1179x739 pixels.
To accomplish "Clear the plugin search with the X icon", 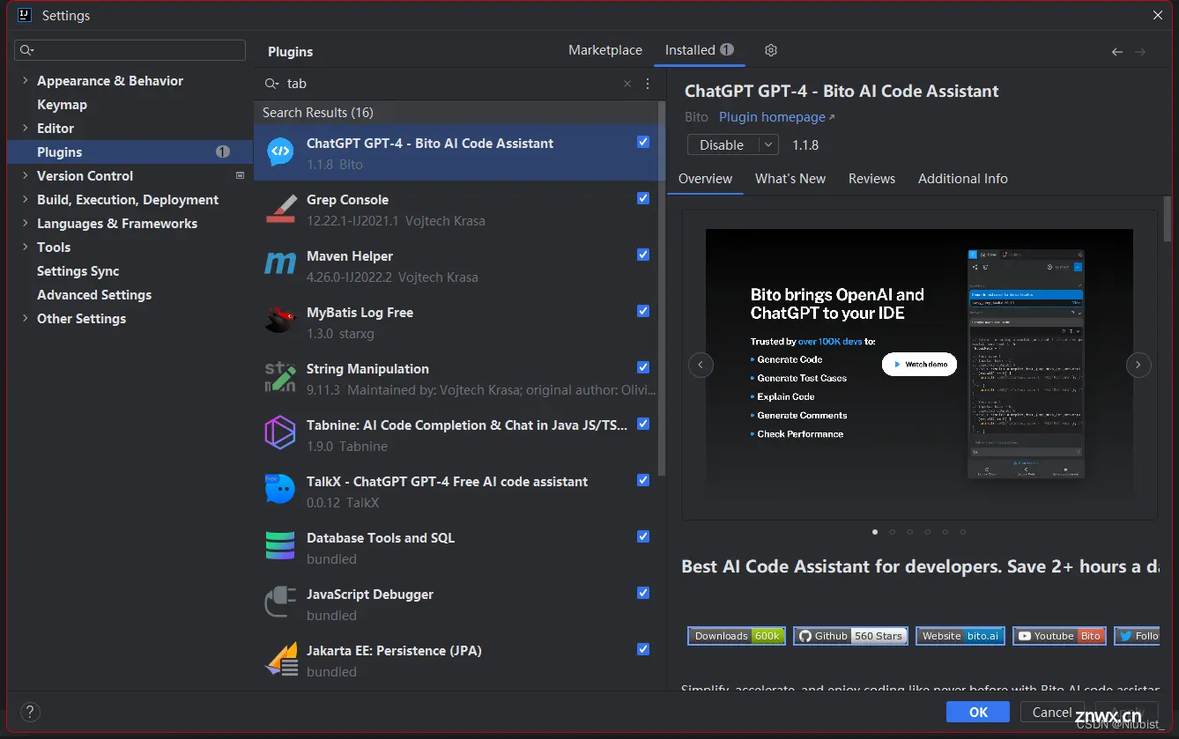I will coord(627,84).
